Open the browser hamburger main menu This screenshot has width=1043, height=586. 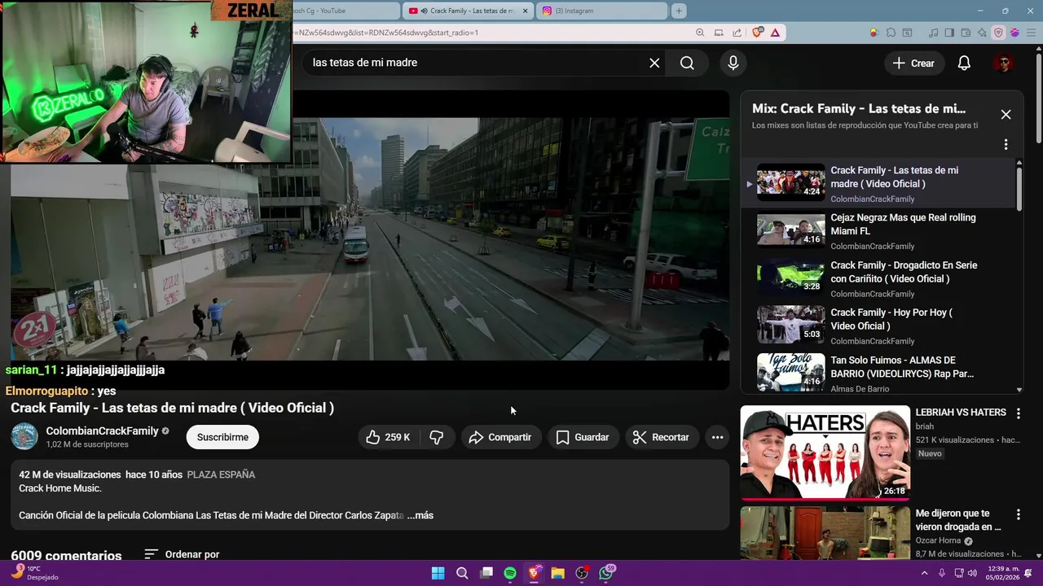pos(1031,33)
